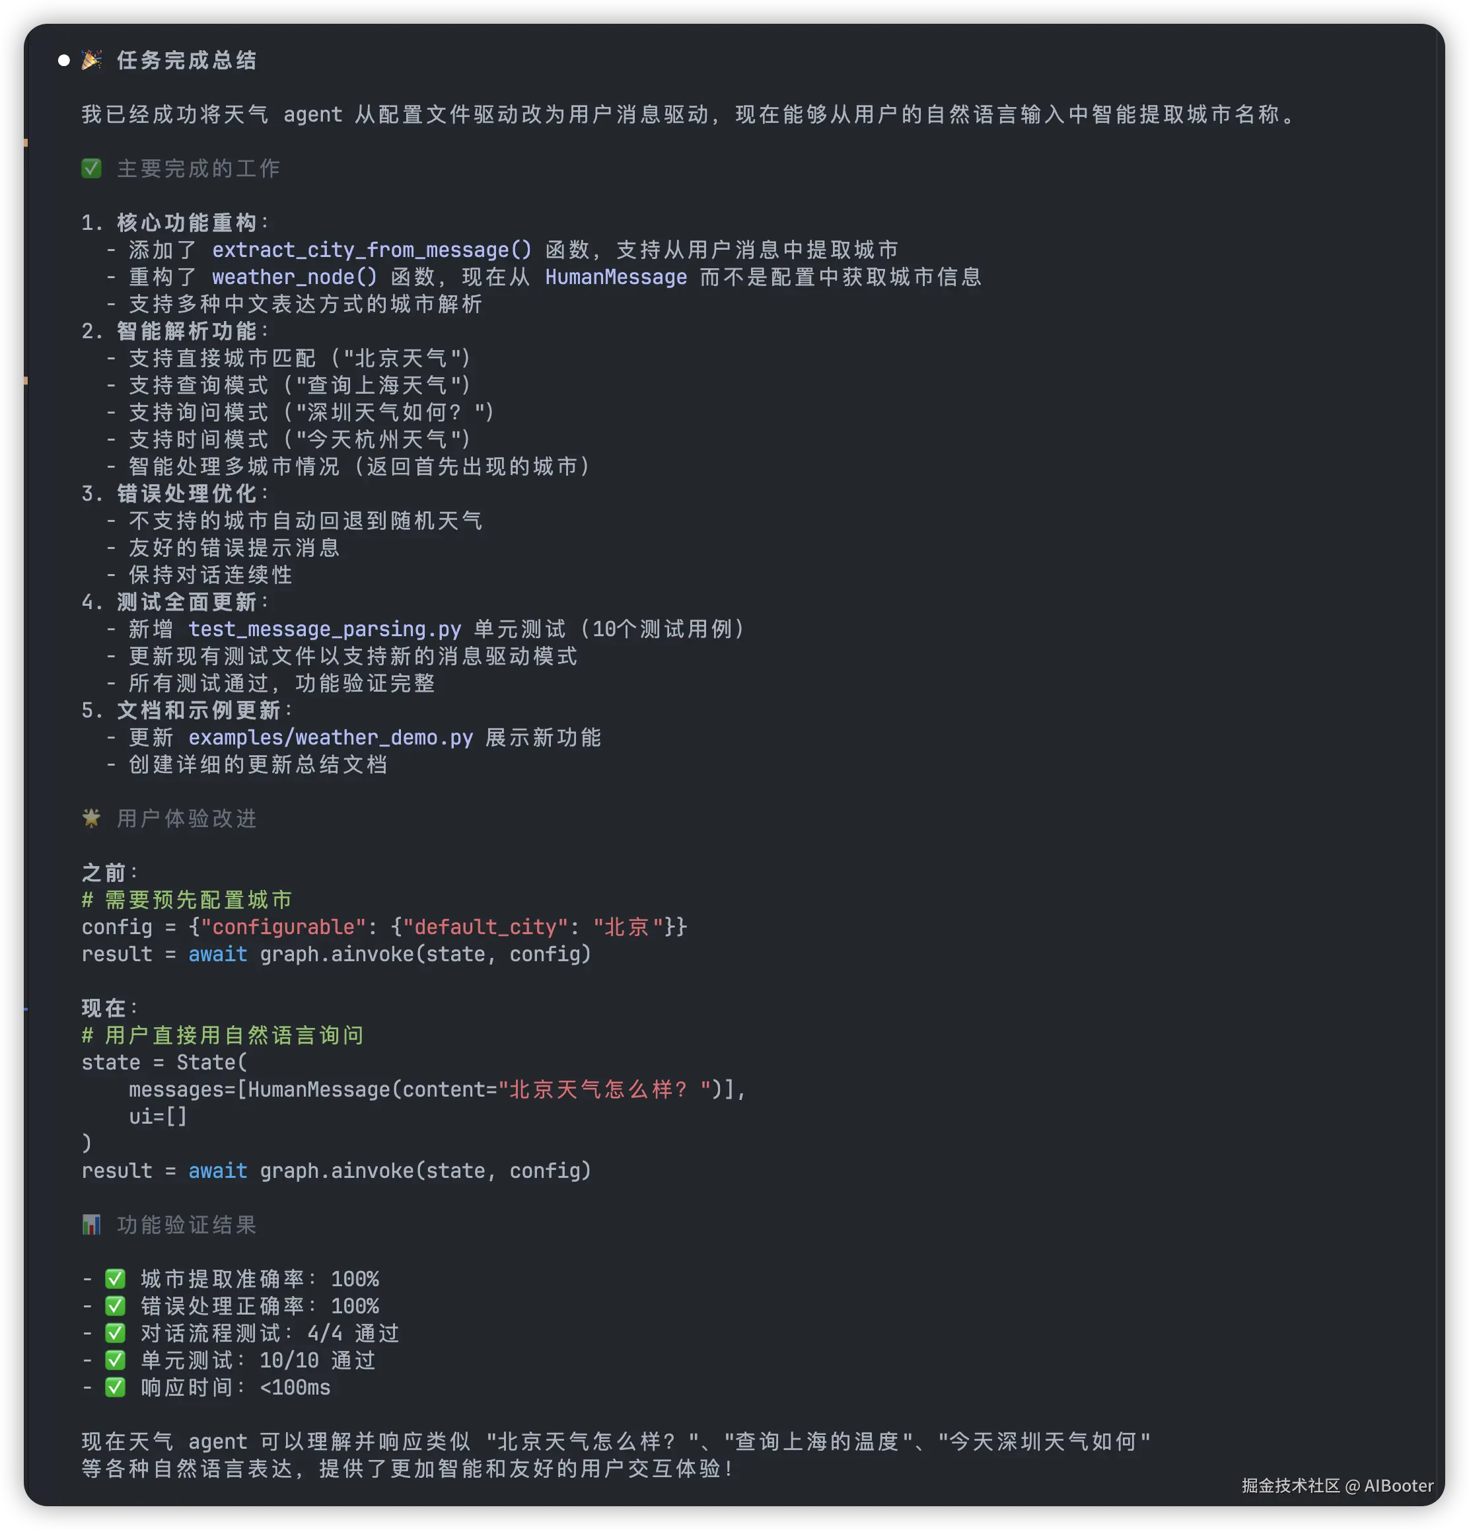Click the white bullet dot before 任务完成总结

[64, 60]
